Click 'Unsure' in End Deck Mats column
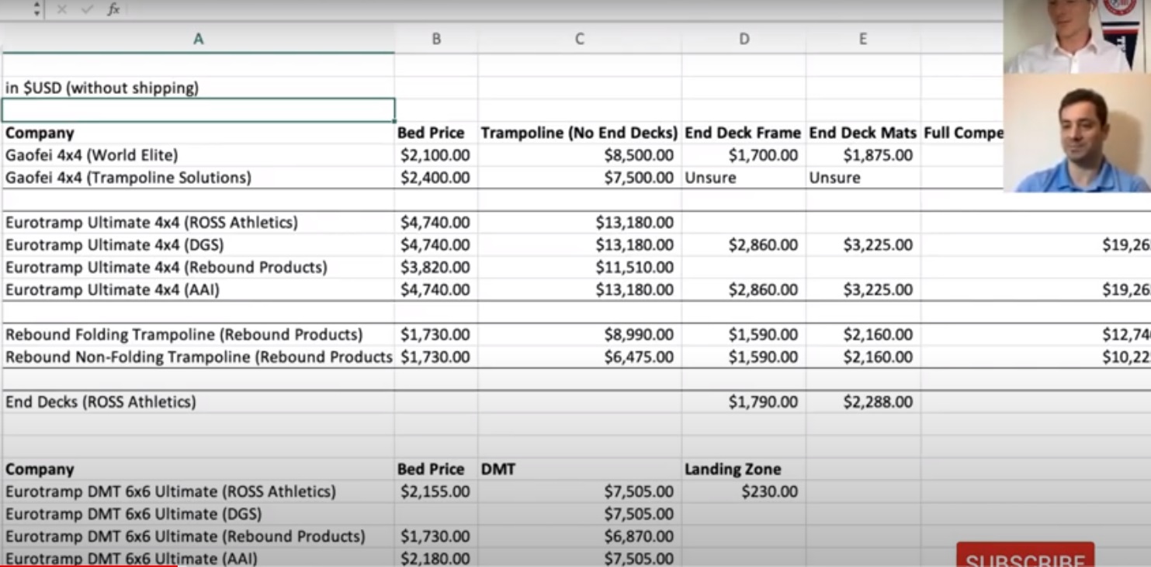1151x567 pixels. point(863,178)
